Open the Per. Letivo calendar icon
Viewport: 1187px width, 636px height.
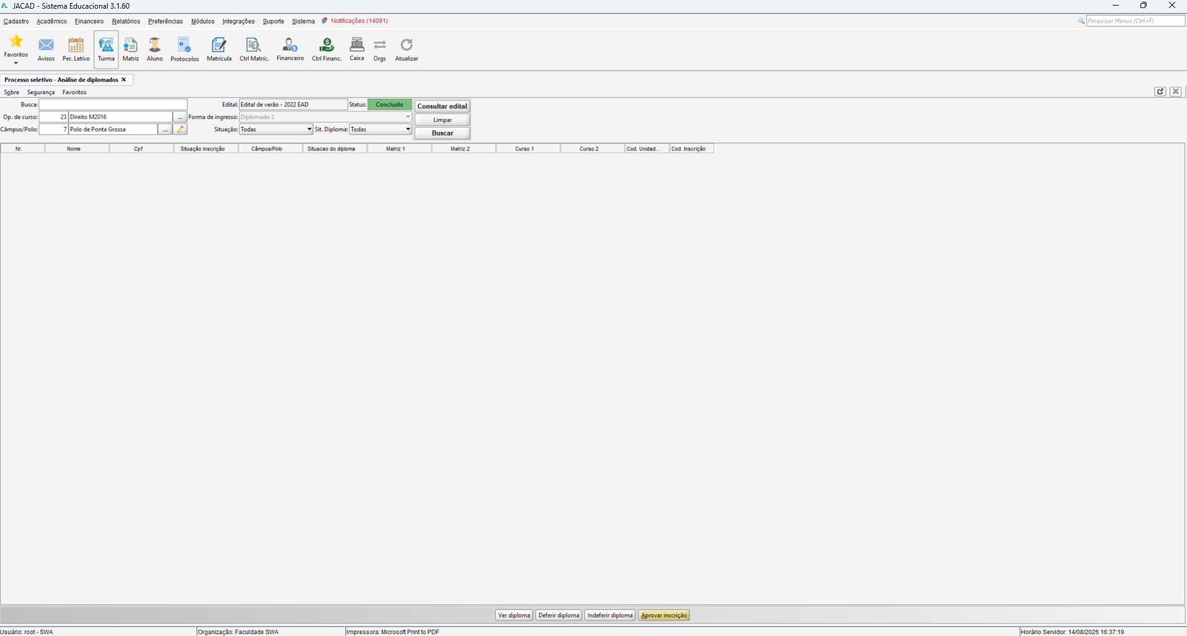76,45
